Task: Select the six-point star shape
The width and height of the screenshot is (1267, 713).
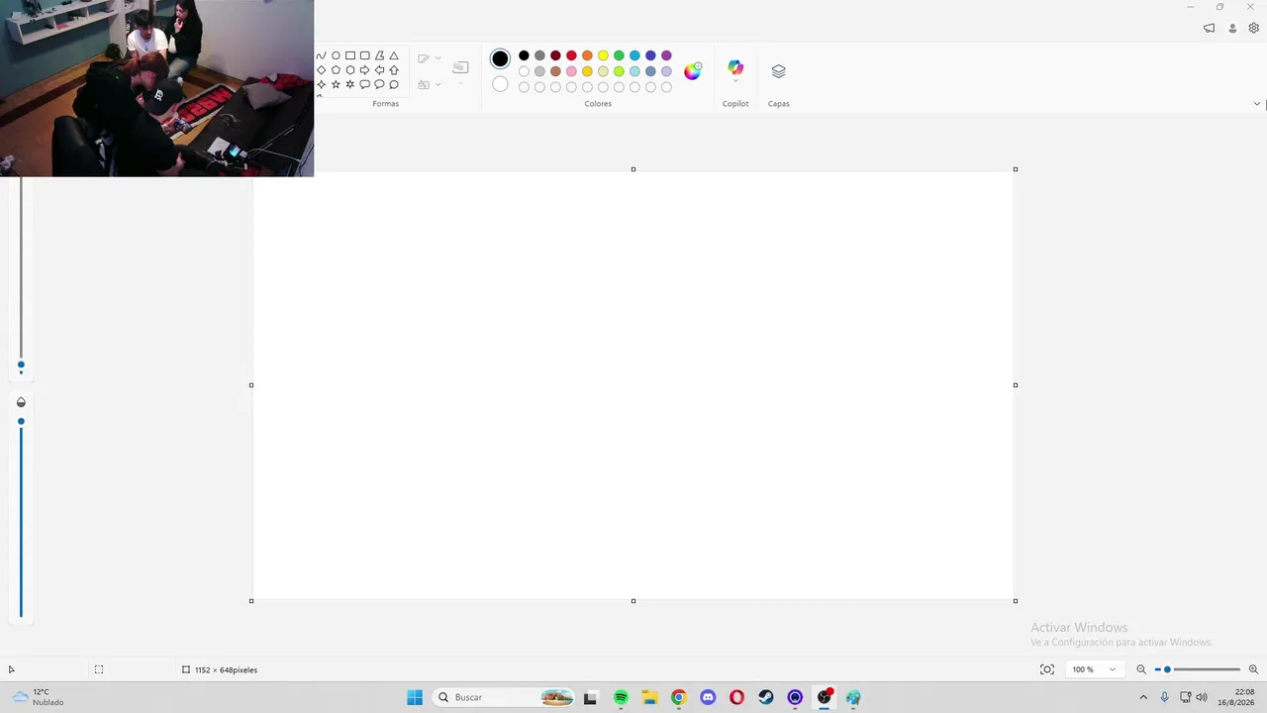Action: (350, 85)
